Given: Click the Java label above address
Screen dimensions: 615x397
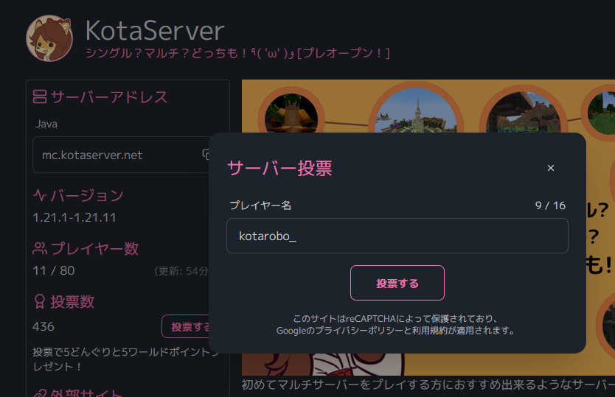Looking at the screenshot, I should 46,124.
